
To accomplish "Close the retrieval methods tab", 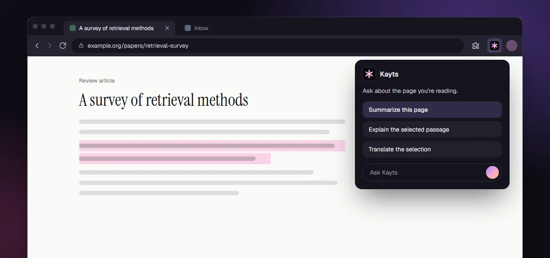I will click(x=167, y=28).
